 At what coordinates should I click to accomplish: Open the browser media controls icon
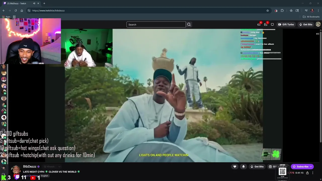click(306, 11)
